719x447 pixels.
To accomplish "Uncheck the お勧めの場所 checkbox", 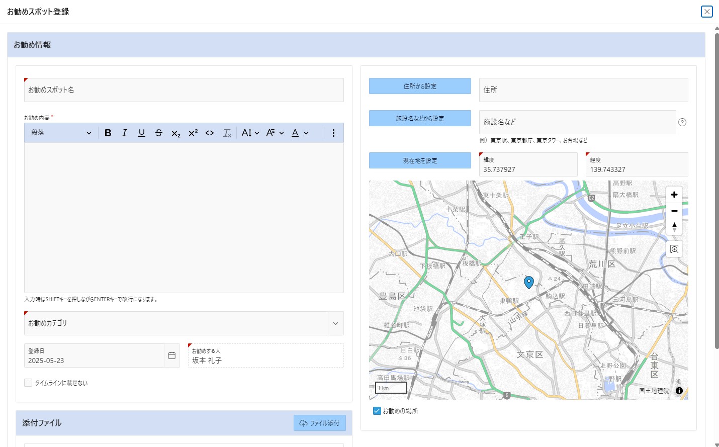I will point(377,411).
